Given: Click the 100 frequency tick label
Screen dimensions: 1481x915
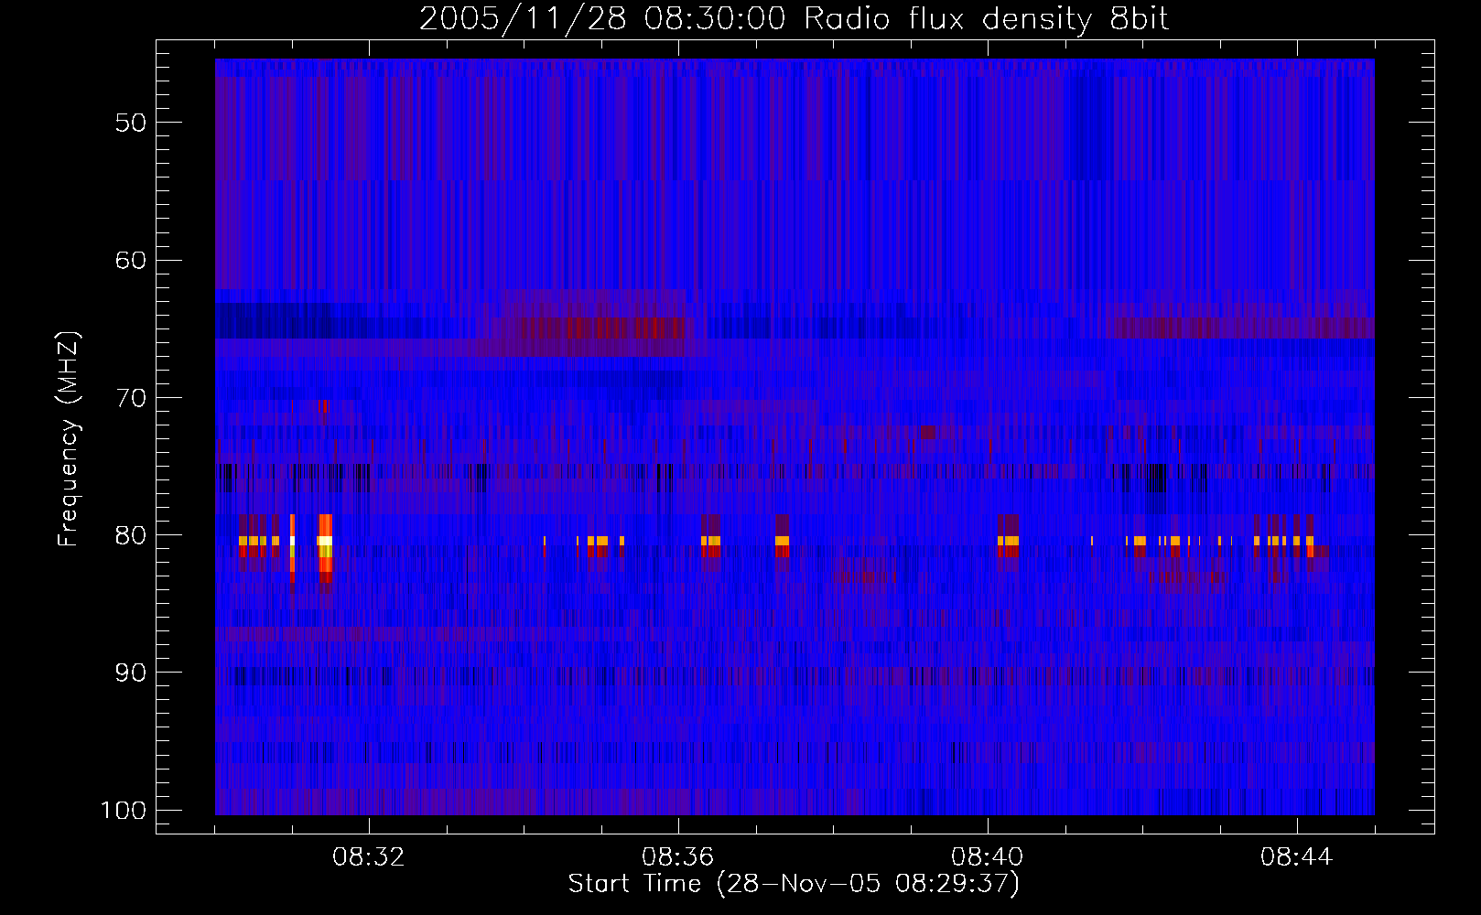Looking at the screenshot, I should pos(123,811).
